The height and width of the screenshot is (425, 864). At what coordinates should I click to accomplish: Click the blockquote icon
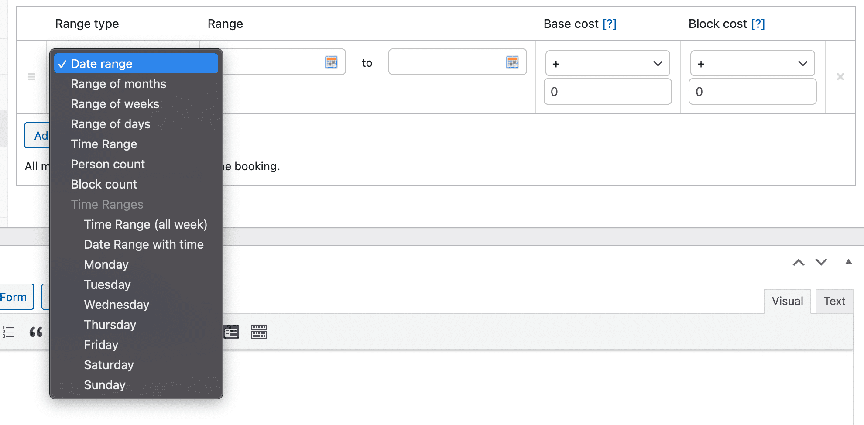(x=36, y=332)
